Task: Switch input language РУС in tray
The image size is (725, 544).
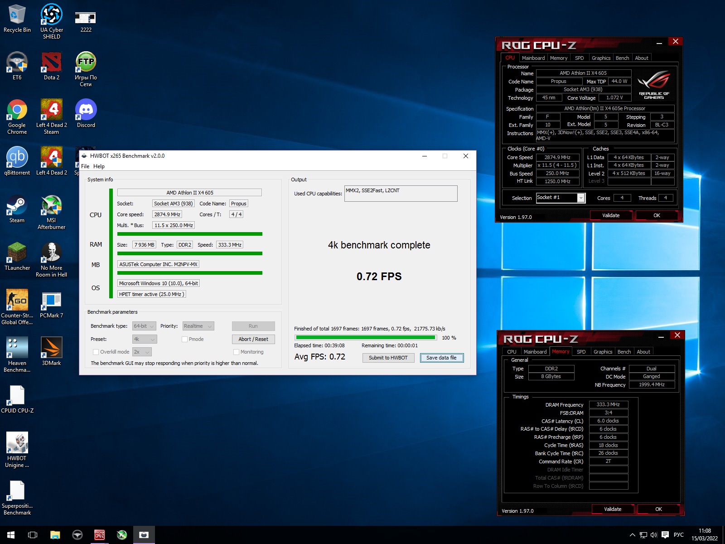Action: pos(678,535)
